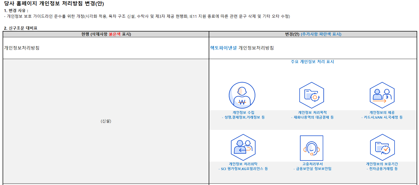419x185 pixels.
Task: Select the 개인정보의 제공 label text
Action: pos(382,113)
